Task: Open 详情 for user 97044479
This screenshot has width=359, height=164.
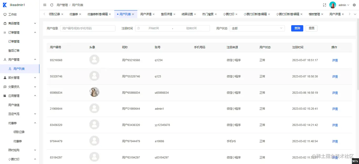Action: (x=335, y=141)
